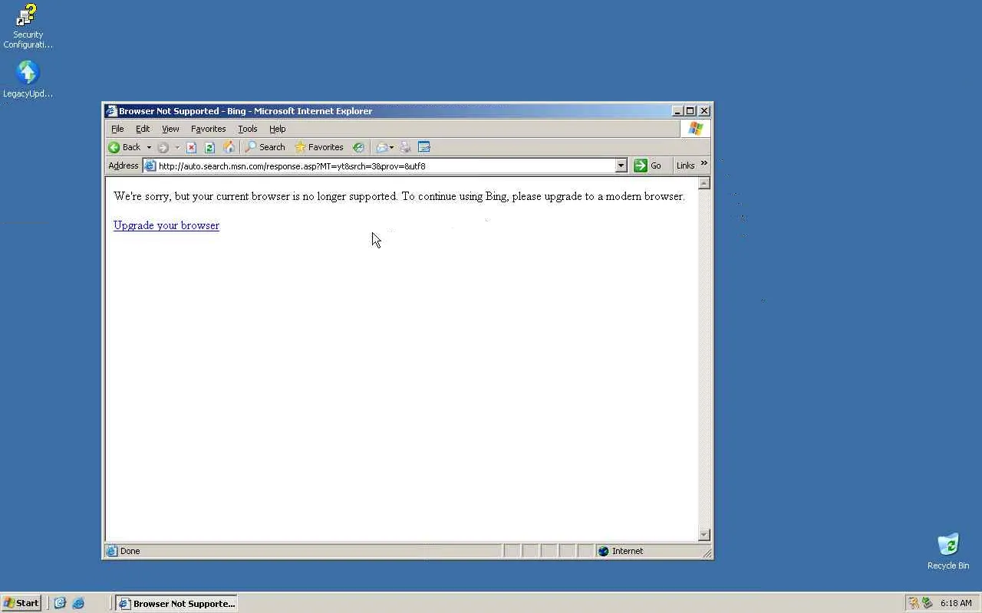Follow the Upgrade your browser link
Viewport: 982px width, 613px height.
(166, 225)
